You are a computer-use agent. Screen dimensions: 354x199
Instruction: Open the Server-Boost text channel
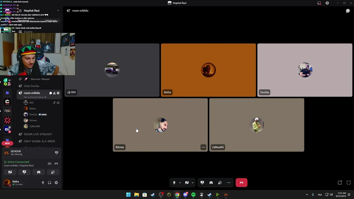[39, 79]
